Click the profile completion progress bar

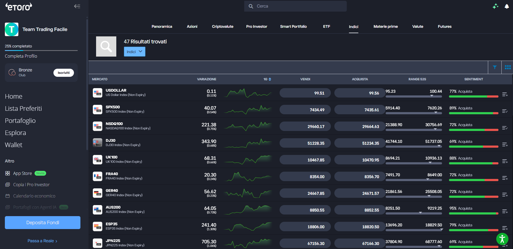click(x=41, y=50)
